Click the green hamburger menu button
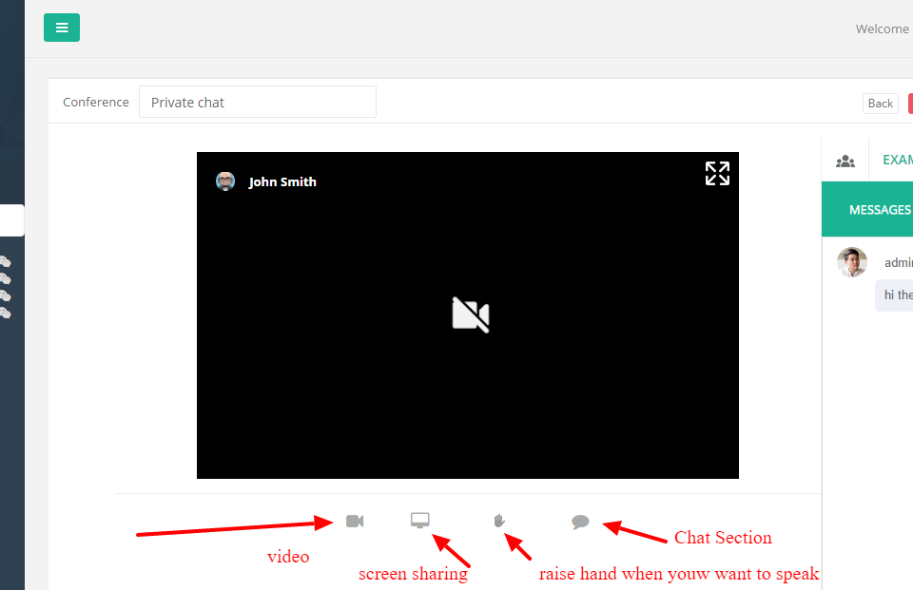The height and width of the screenshot is (590, 913). click(x=62, y=28)
